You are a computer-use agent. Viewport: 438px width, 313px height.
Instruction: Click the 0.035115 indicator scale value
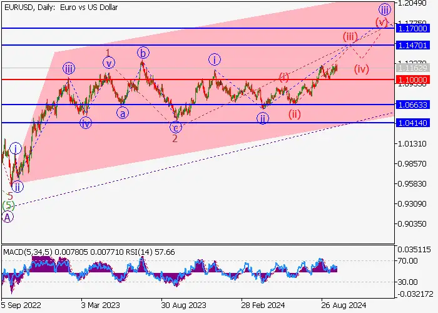(x=414, y=250)
